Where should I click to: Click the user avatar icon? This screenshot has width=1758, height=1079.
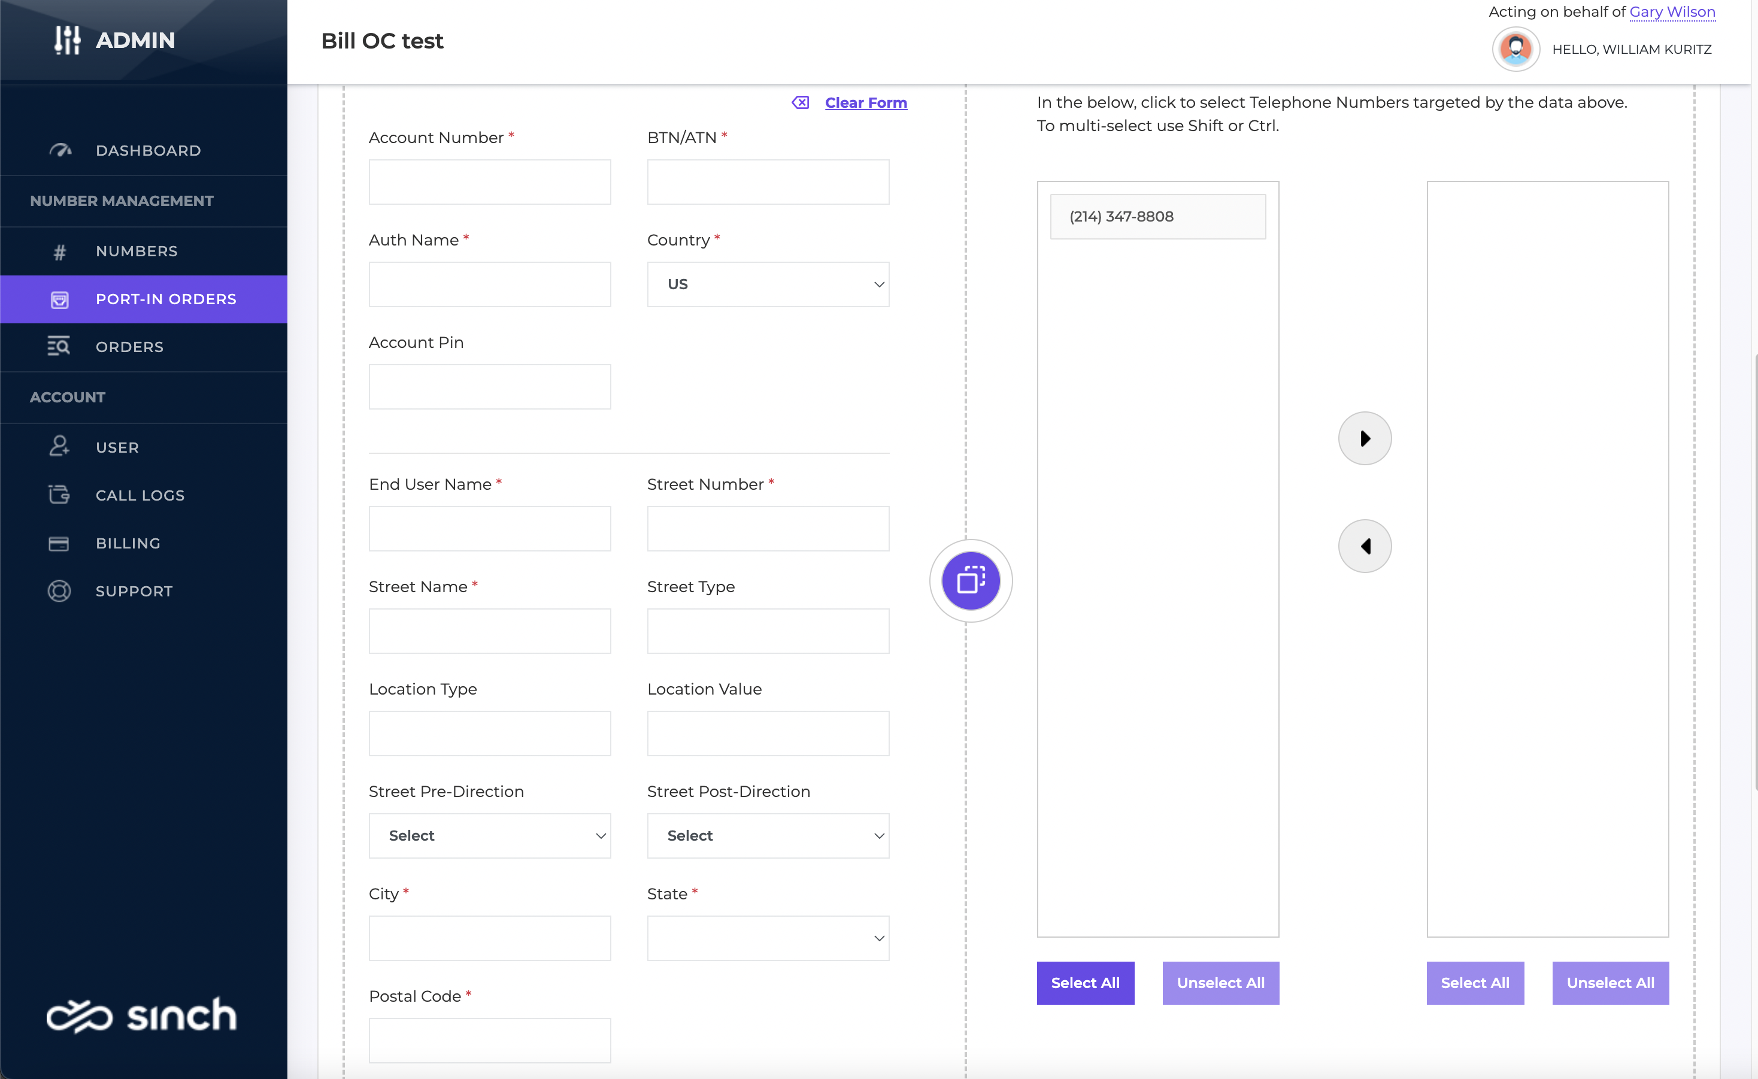(x=1515, y=49)
